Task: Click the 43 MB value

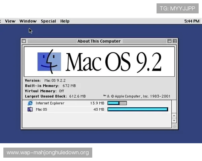Action: 99,110
